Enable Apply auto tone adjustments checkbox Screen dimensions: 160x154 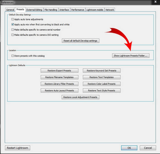(13, 20)
